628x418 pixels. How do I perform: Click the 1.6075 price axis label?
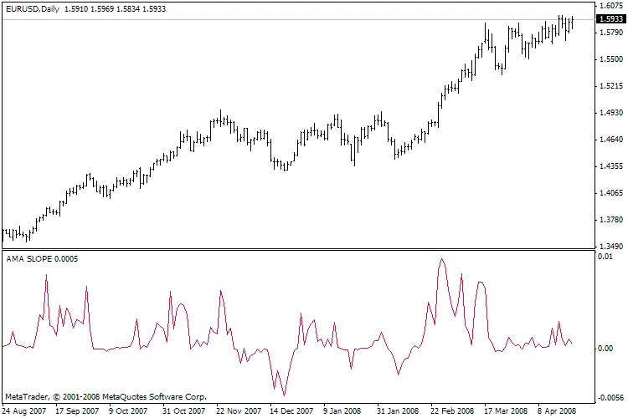[610, 5]
